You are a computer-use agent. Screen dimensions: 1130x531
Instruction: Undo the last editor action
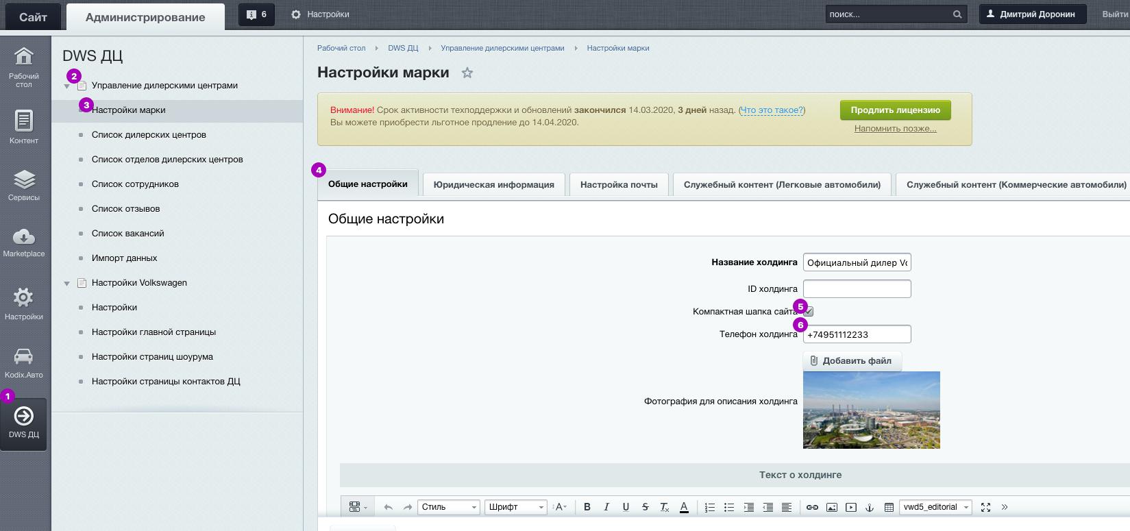click(x=389, y=507)
